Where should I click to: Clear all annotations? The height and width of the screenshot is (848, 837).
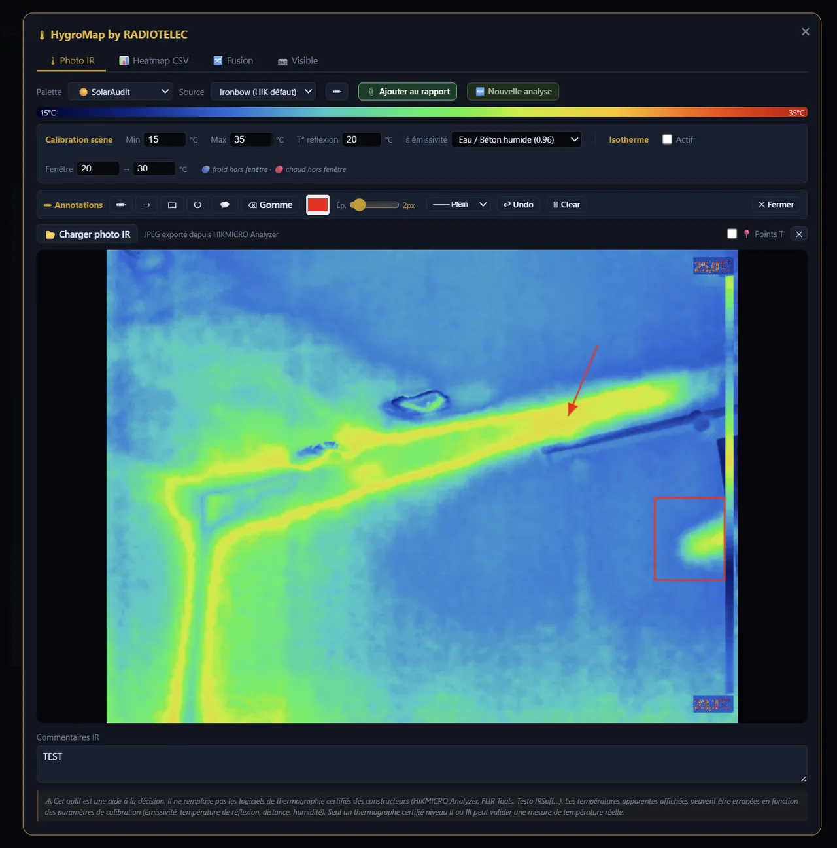pos(566,205)
